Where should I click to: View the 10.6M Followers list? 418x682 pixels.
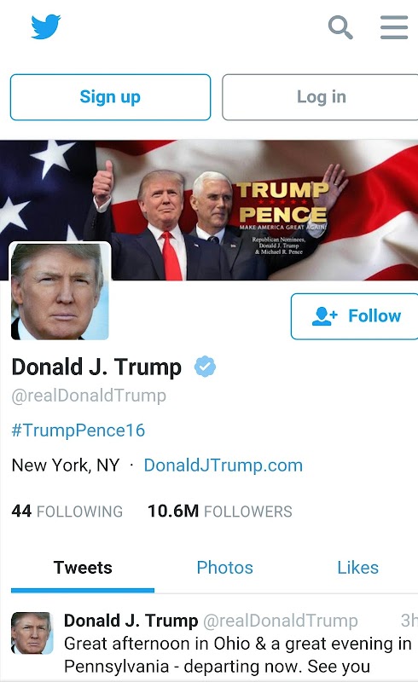click(x=220, y=511)
